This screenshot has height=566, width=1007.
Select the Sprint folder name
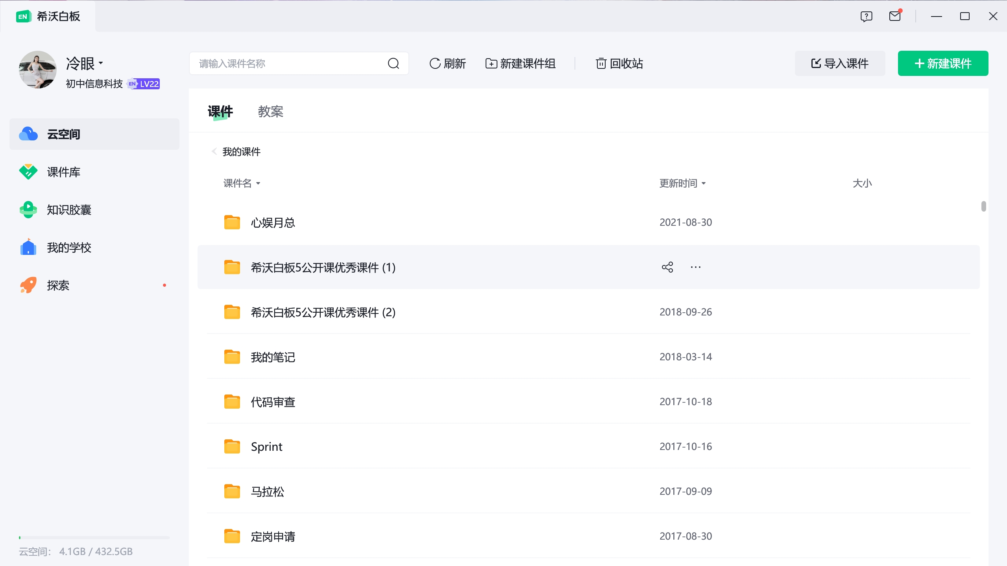tap(267, 447)
